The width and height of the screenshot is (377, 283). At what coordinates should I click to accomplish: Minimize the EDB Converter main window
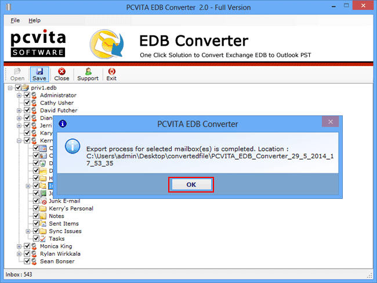[333, 6]
